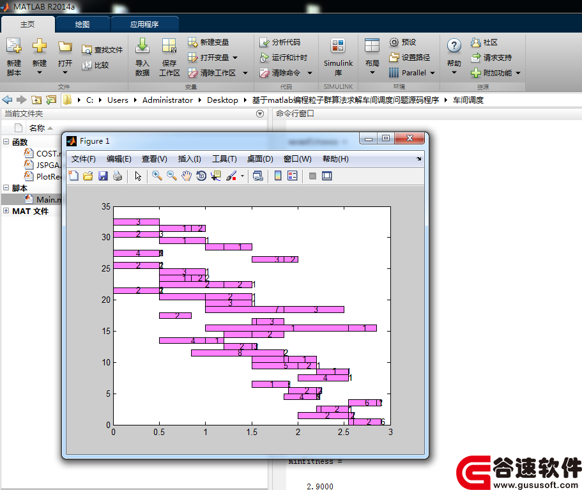Open the 打开变量 dropdown arrow
The image size is (582, 490).
(235, 57)
